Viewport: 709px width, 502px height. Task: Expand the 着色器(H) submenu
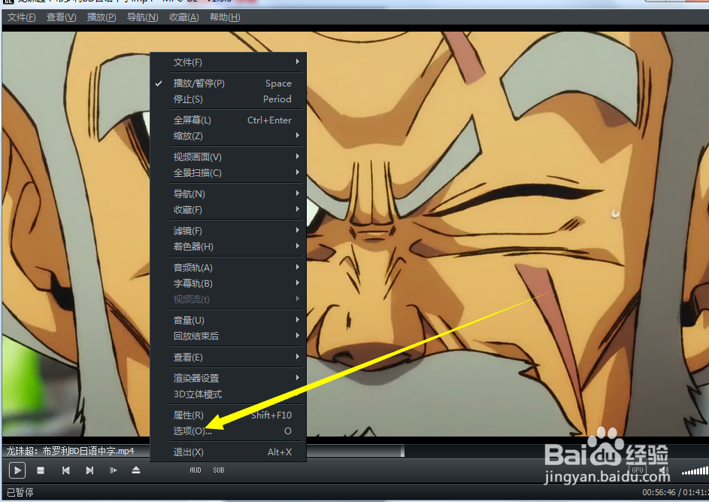pos(229,247)
